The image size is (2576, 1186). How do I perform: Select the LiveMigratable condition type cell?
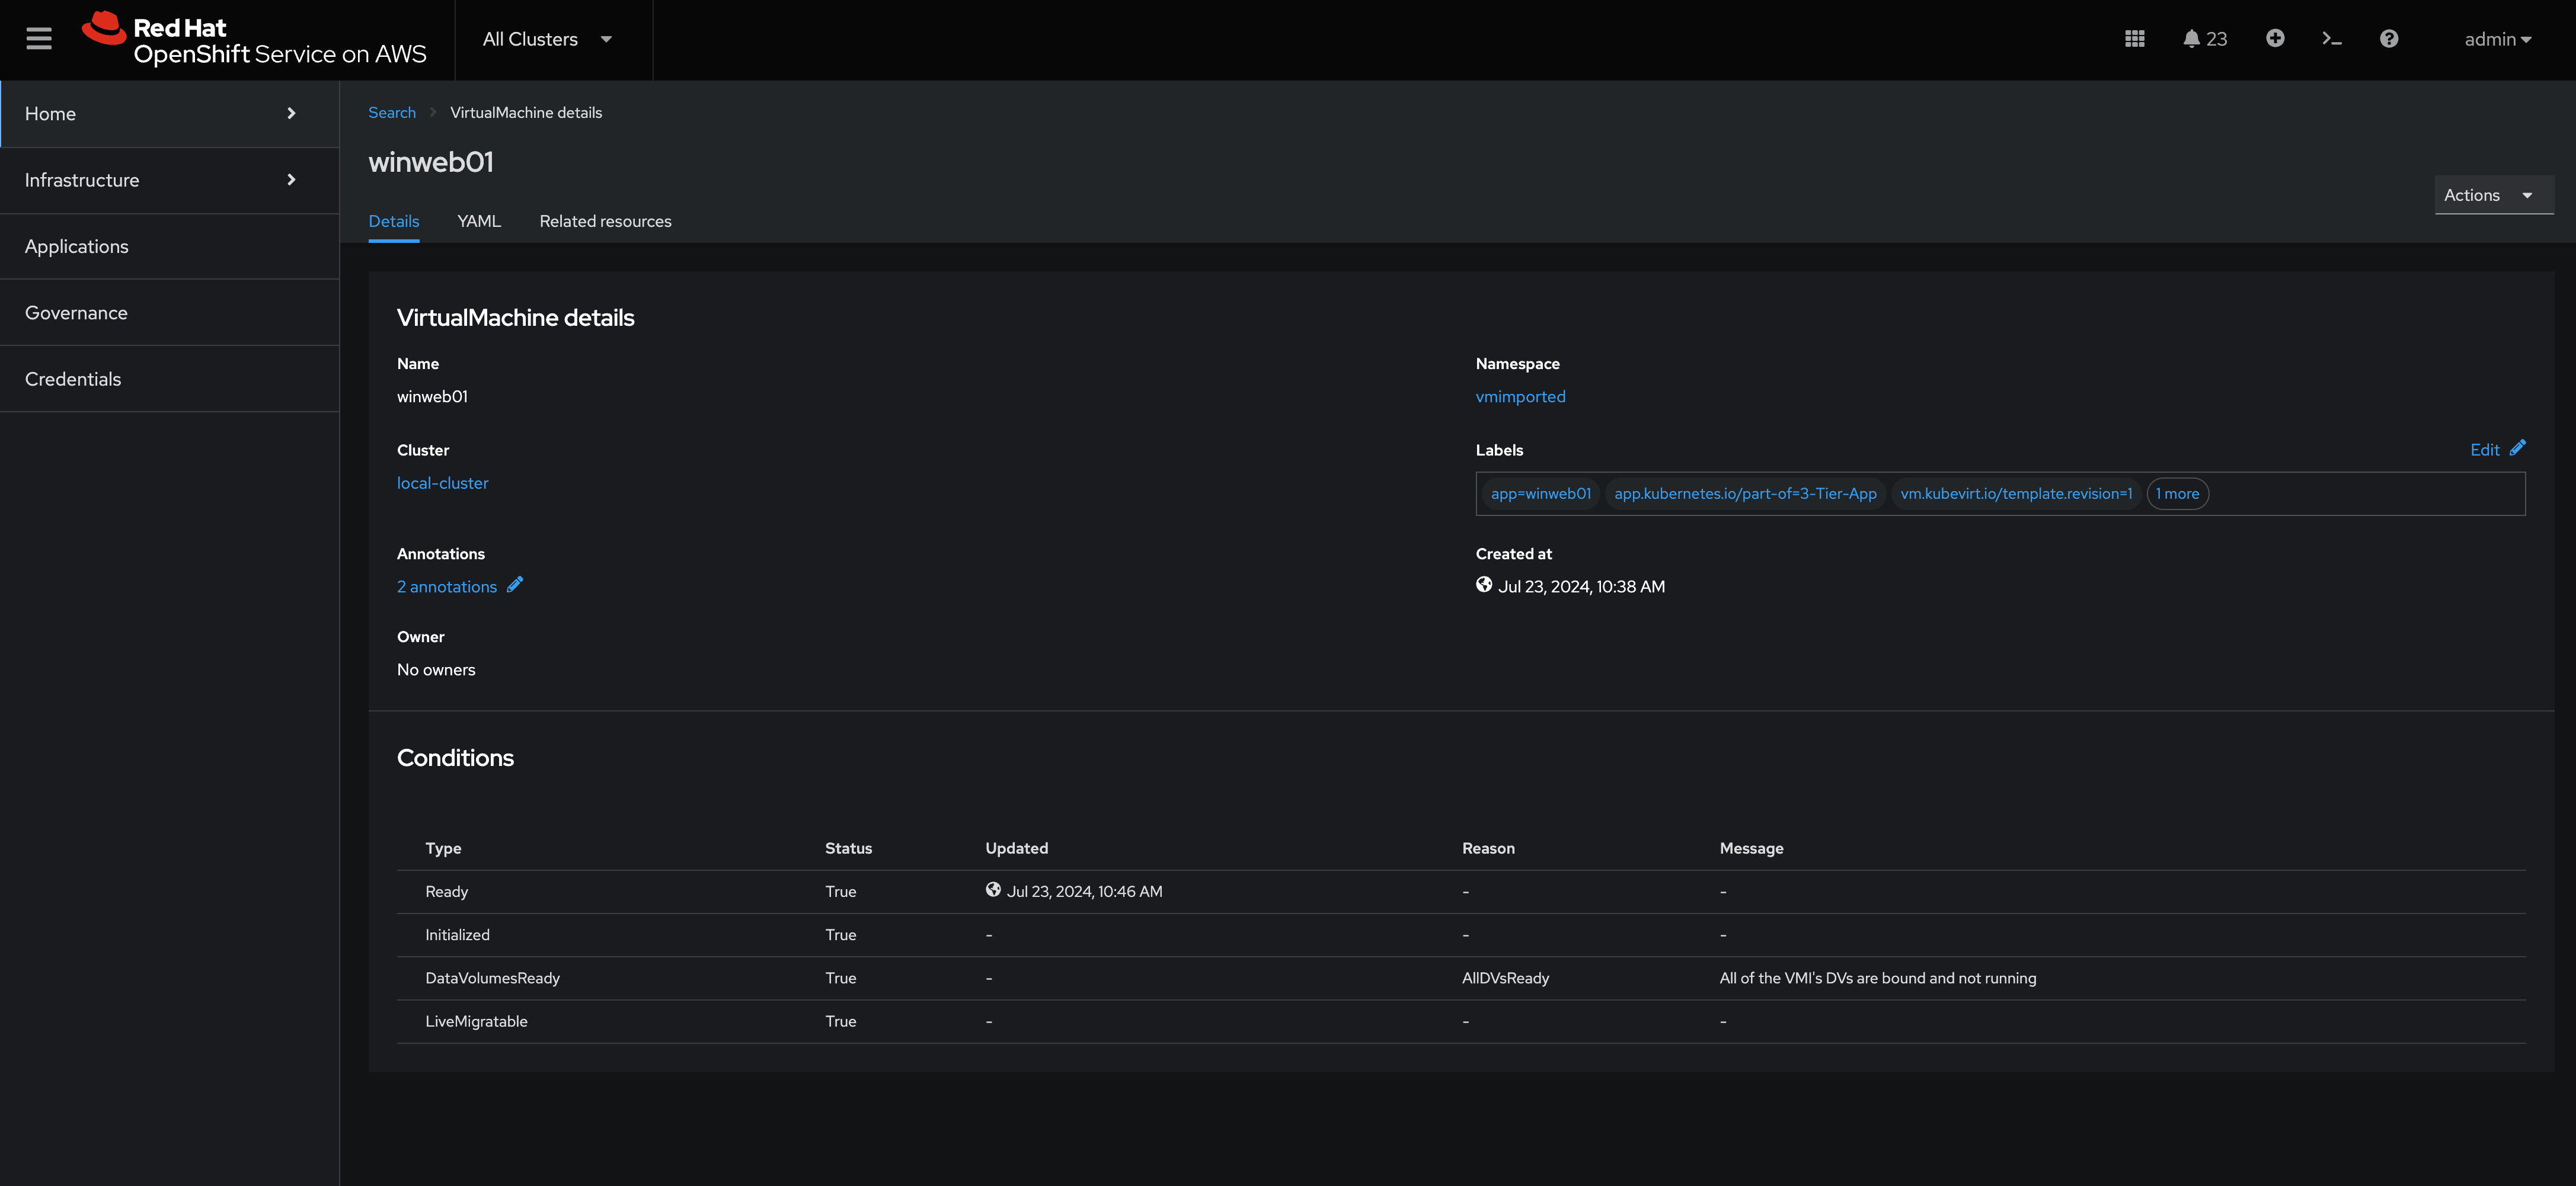tap(476, 1021)
